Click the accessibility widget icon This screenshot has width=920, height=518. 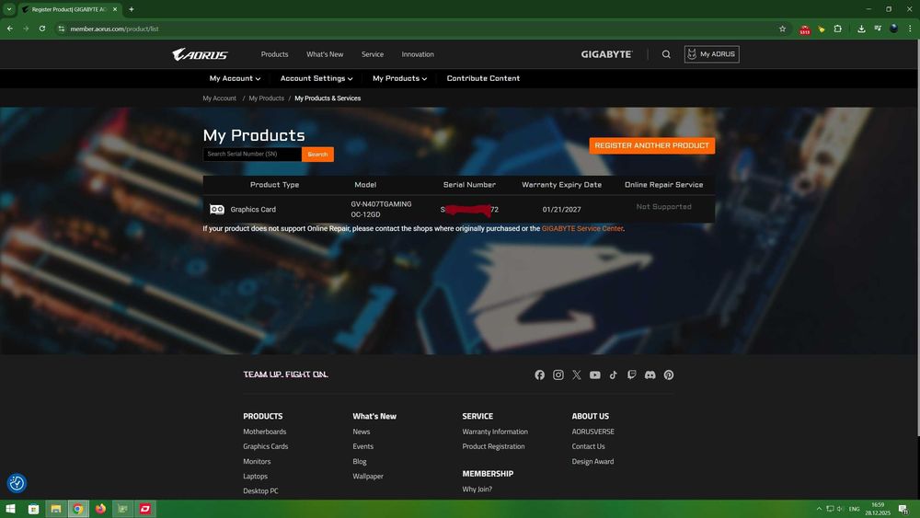pyautogui.click(x=17, y=483)
